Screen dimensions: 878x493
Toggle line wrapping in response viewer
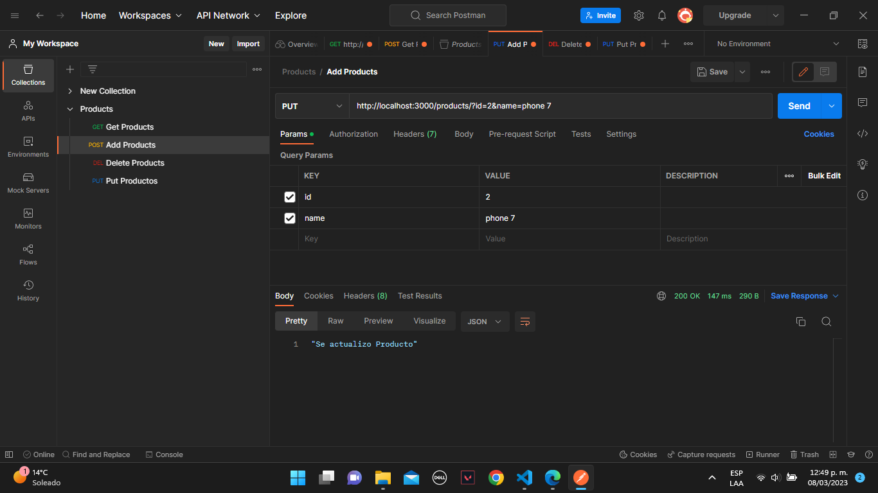(525, 322)
